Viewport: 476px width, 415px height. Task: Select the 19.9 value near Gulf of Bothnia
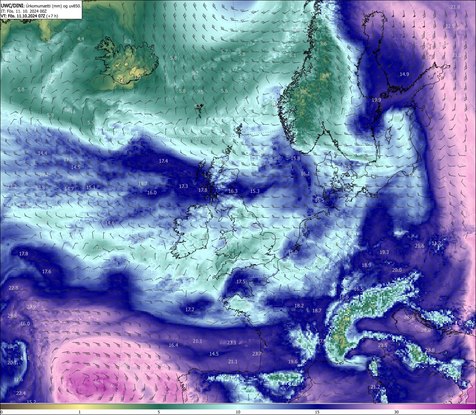pyautogui.click(x=376, y=100)
